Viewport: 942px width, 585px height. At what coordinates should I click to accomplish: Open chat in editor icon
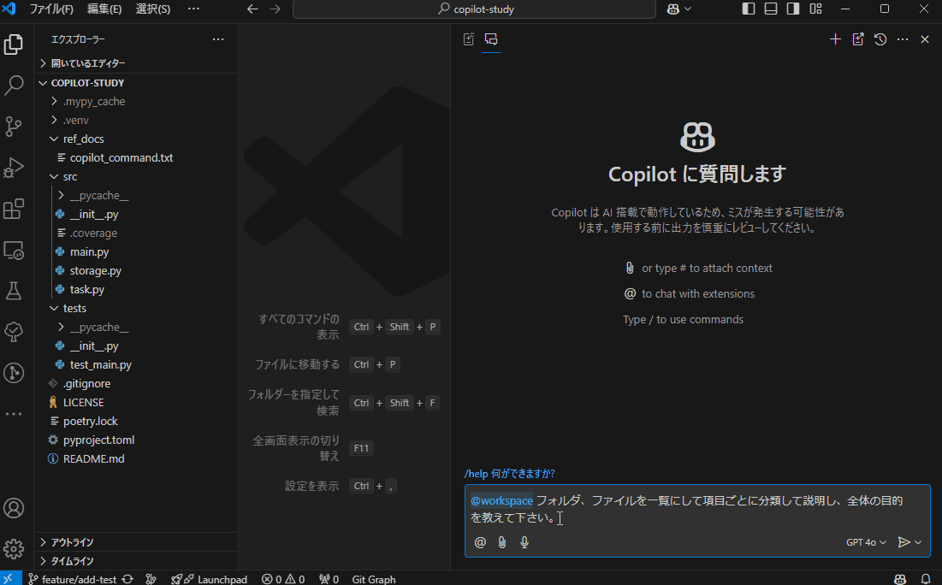coord(858,39)
